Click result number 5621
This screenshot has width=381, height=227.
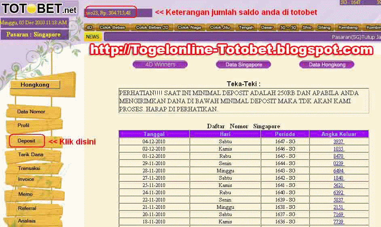[339, 185]
